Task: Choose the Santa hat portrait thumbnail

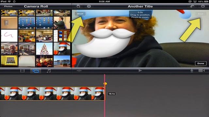Action: (x=62, y=48)
